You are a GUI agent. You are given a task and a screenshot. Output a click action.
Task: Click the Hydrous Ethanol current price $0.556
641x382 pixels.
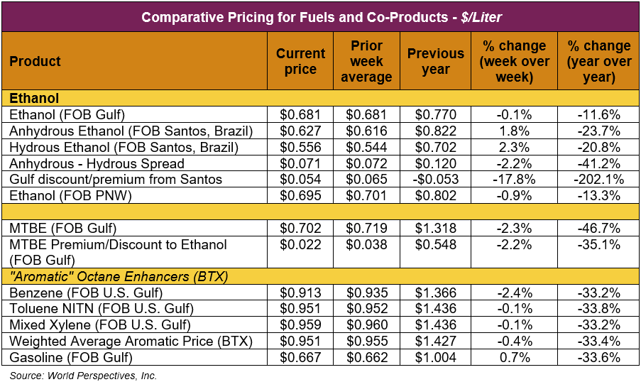[x=300, y=147]
